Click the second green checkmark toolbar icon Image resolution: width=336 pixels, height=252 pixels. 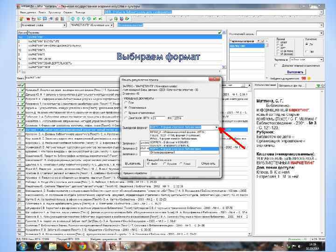[100, 19]
